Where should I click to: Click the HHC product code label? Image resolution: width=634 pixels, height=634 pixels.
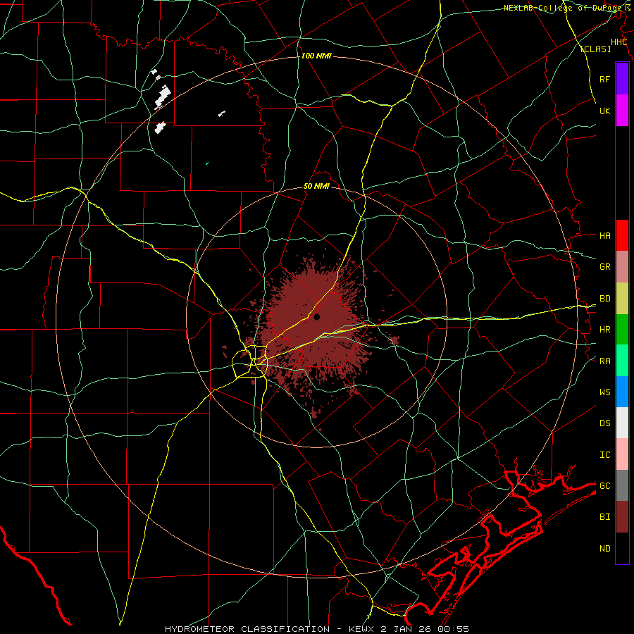(619, 42)
